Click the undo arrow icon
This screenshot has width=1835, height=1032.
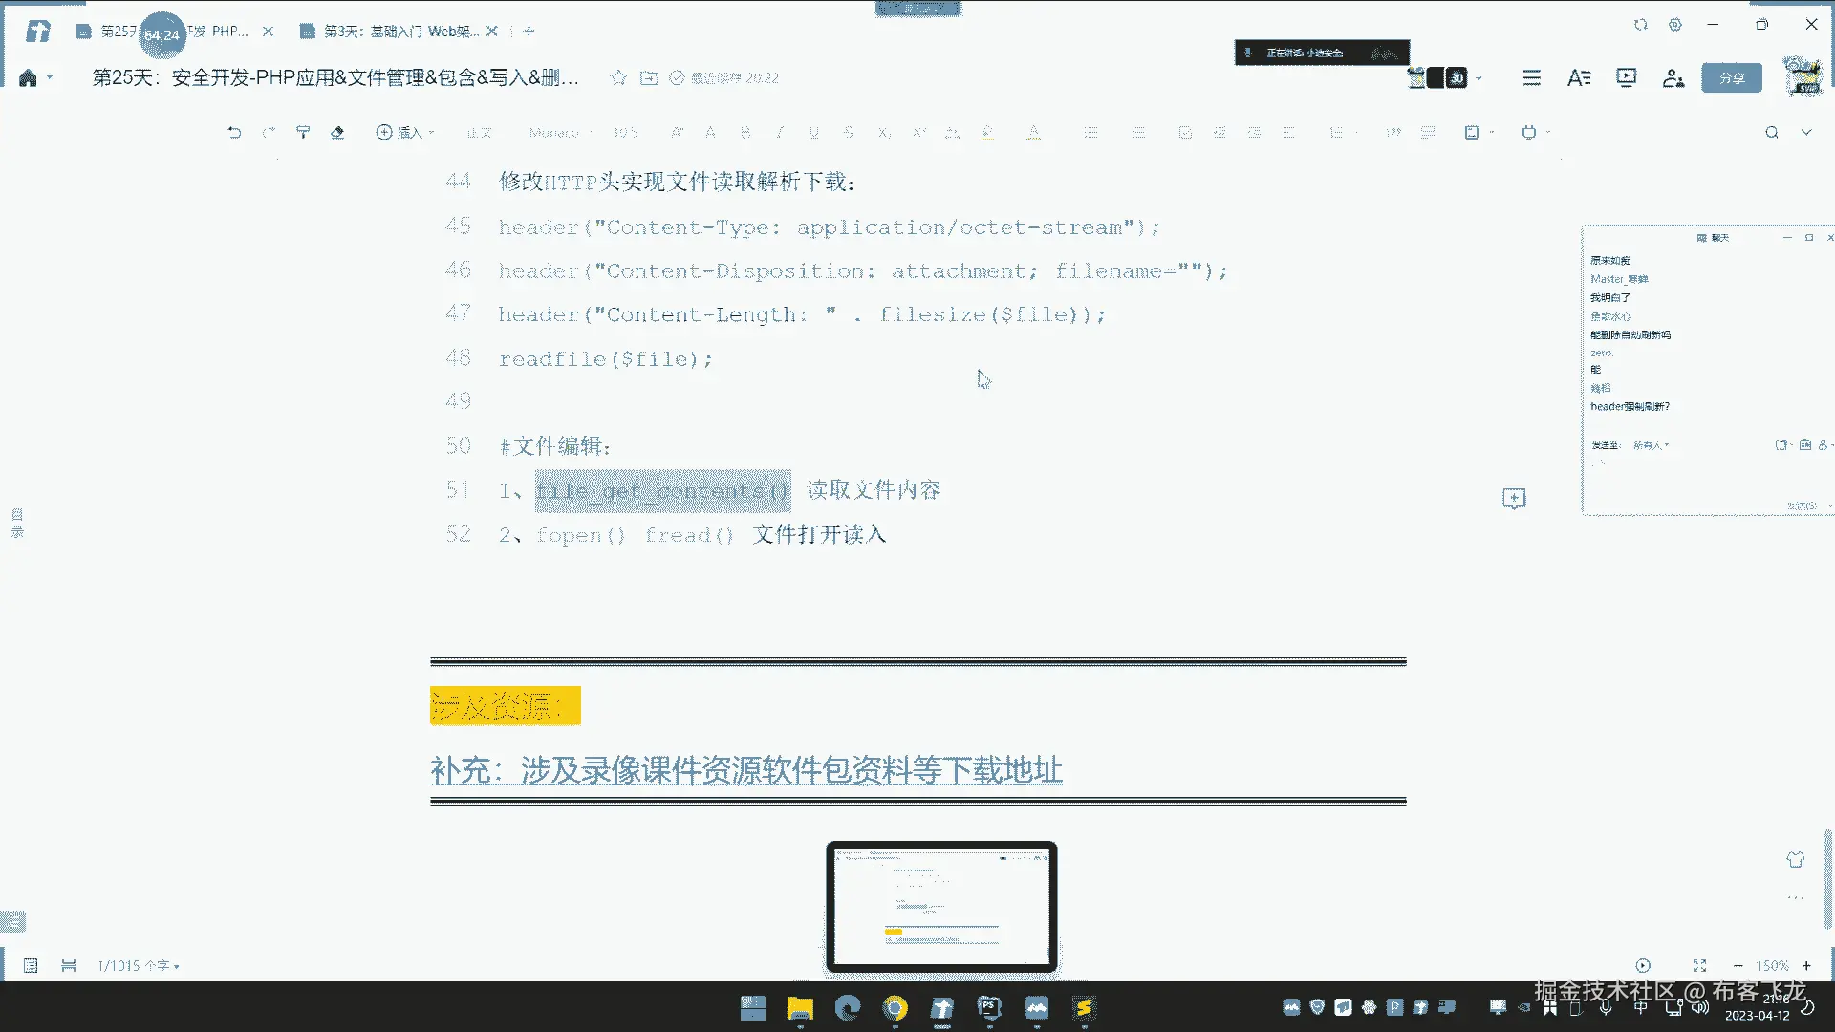(234, 133)
